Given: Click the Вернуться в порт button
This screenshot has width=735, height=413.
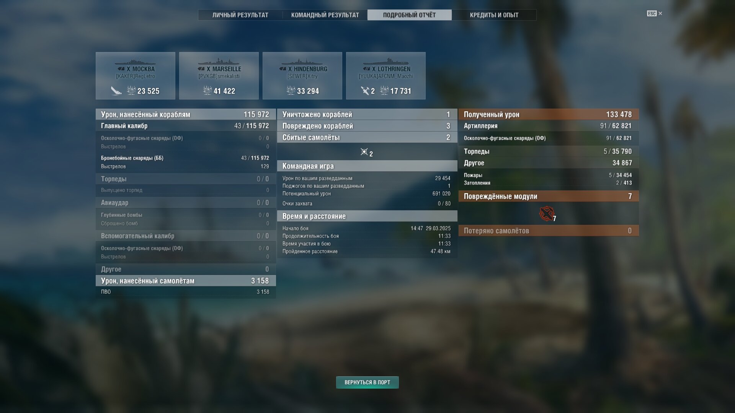Looking at the screenshot, I should click(367, 382).
